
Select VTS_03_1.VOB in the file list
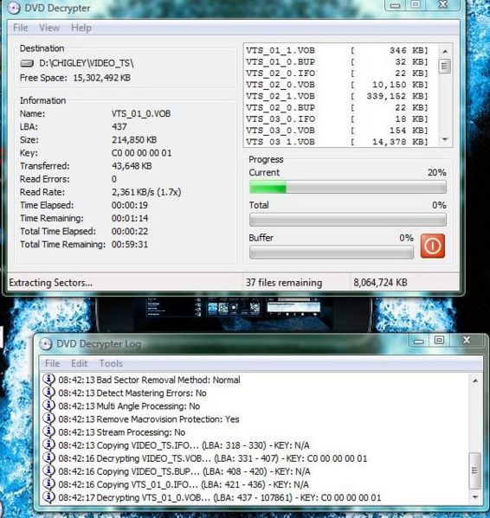coord(337,142)
